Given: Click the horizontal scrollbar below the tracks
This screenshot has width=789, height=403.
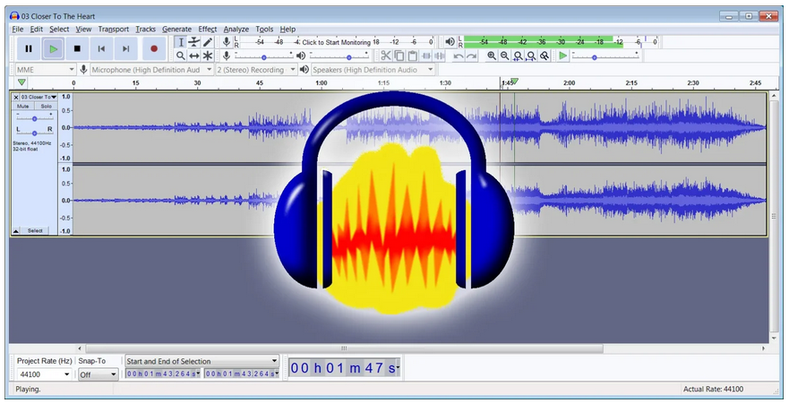Looking at the screenshot, I should pyautogui.click(x=344, y=348).
